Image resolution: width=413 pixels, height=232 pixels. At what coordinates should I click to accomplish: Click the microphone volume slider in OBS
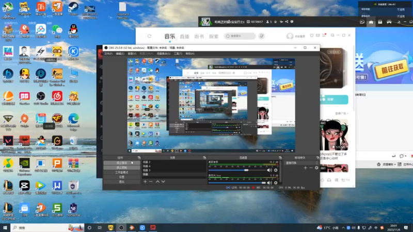pyautogui.click(x=237, y=183)
